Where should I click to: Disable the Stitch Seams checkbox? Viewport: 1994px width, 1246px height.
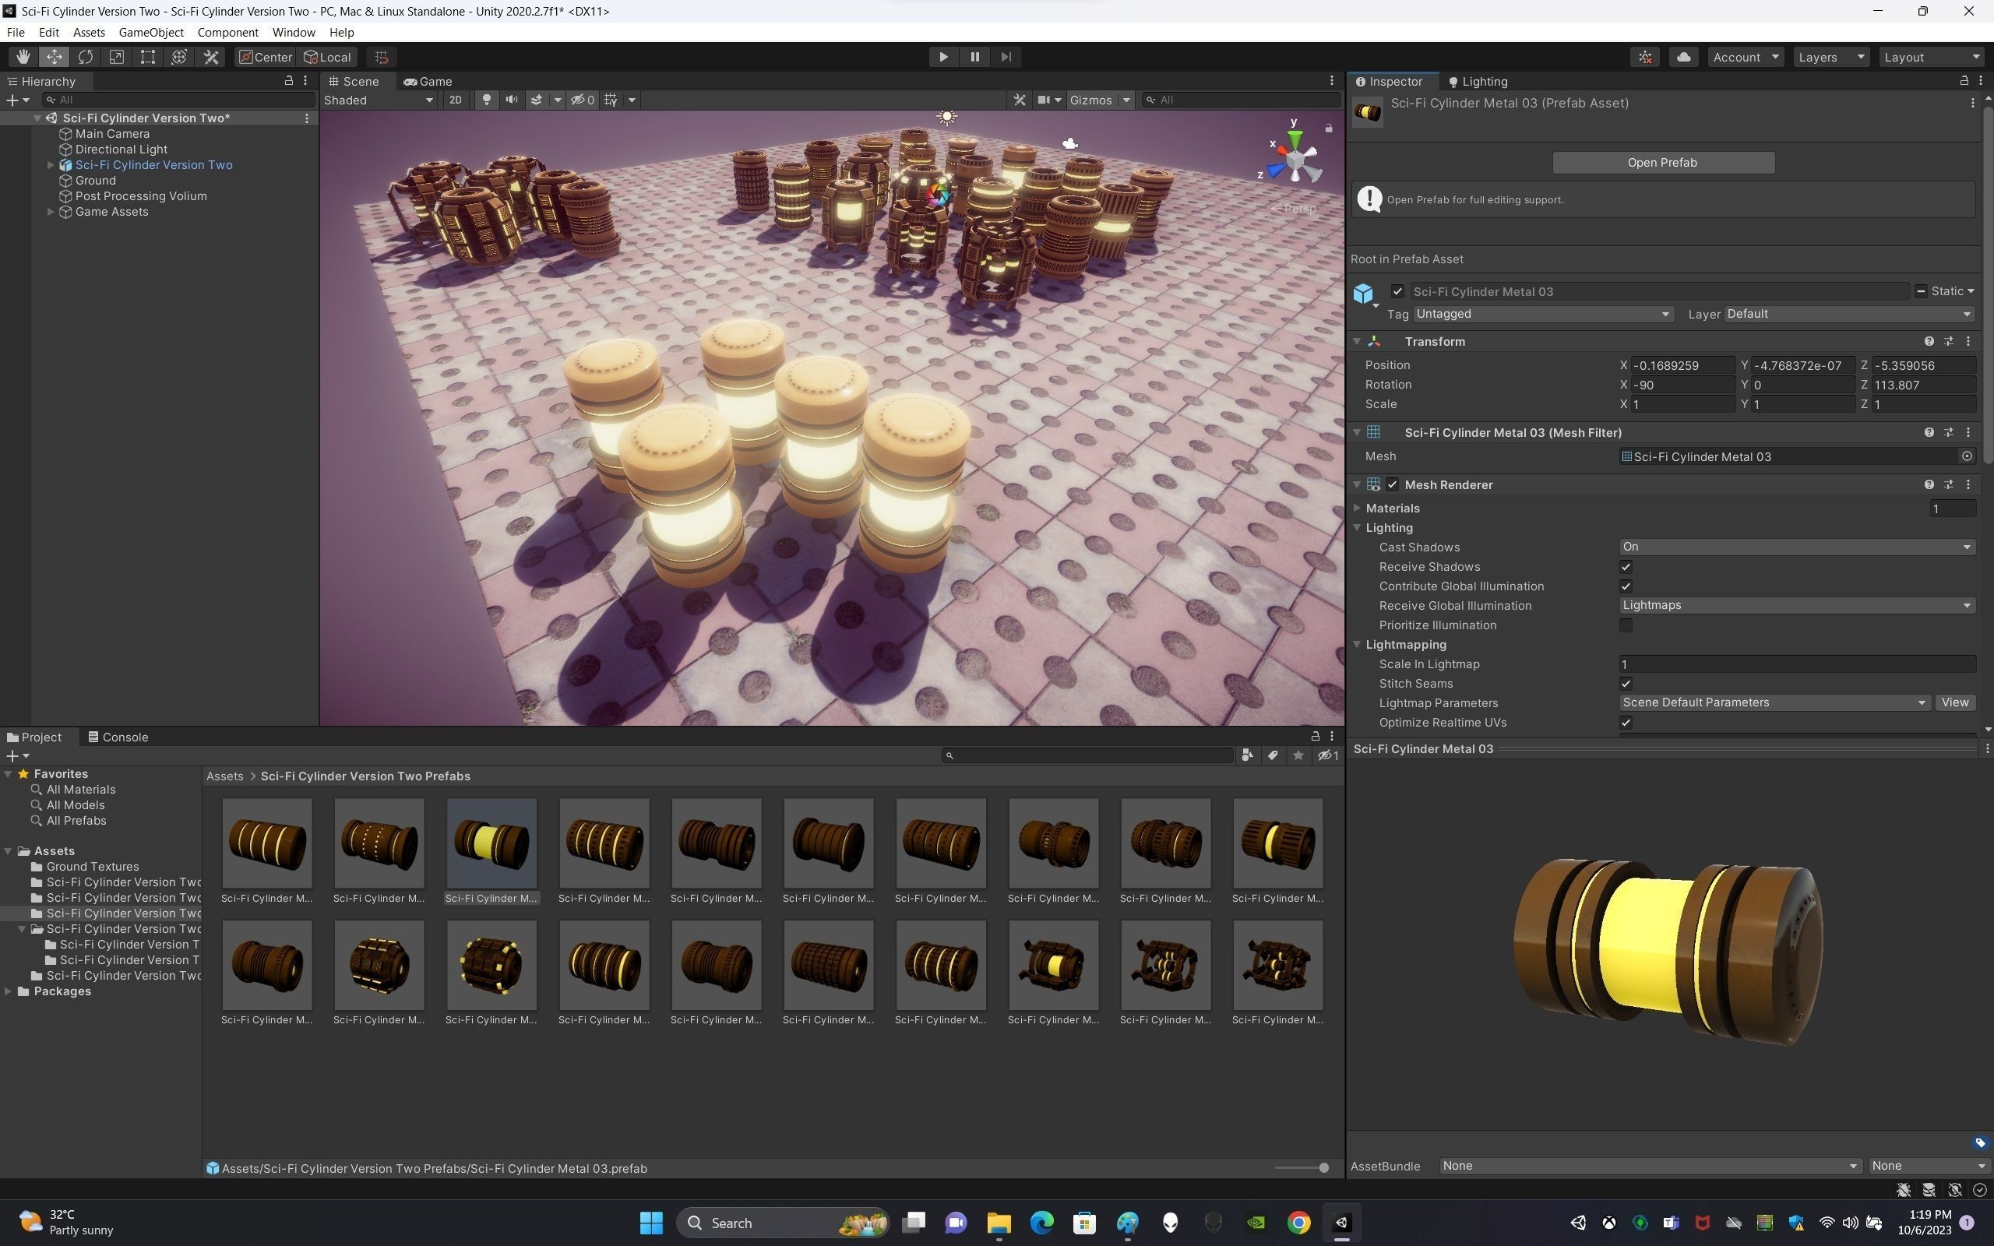[1626, 684]
